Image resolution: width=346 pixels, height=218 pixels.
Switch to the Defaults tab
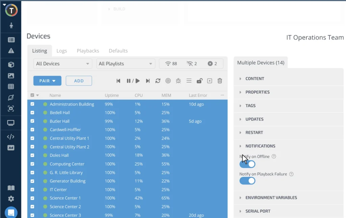coord(118,51)
